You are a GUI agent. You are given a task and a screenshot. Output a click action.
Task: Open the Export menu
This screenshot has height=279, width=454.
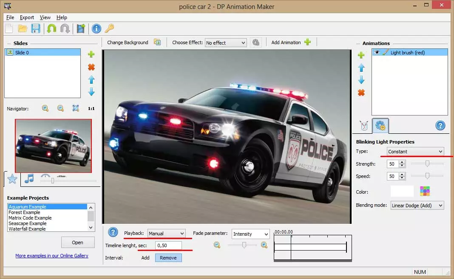click(x=27, y=17)
